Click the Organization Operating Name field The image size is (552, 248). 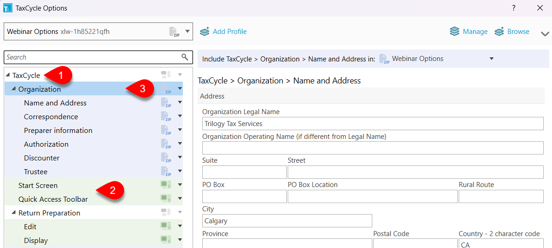pyautogui.click(x=373, y=148)
